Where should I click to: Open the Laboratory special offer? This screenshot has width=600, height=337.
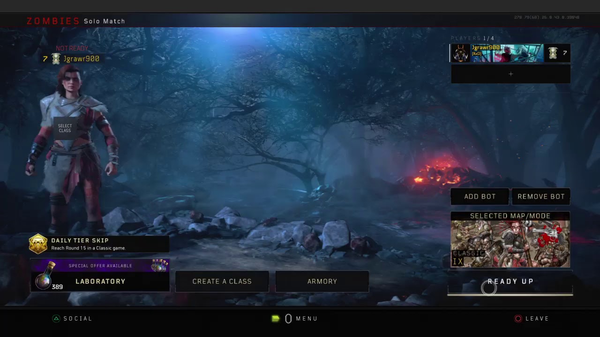[x=100, y=276]
